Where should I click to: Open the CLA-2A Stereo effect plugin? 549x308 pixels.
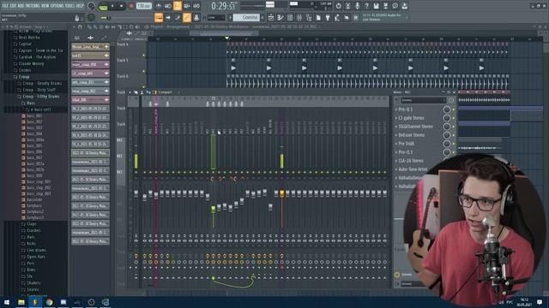coord(411,161)
